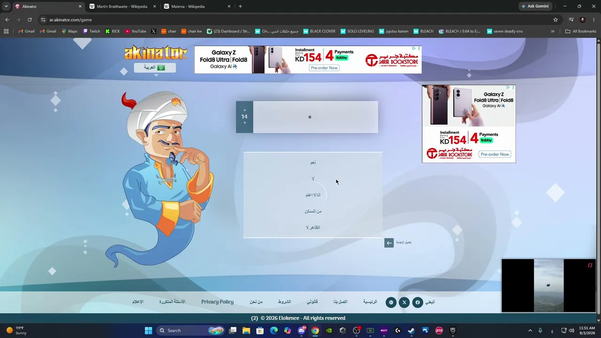
Task: Open the الرئيسية footer link
Action: click(x=370, y=302)
